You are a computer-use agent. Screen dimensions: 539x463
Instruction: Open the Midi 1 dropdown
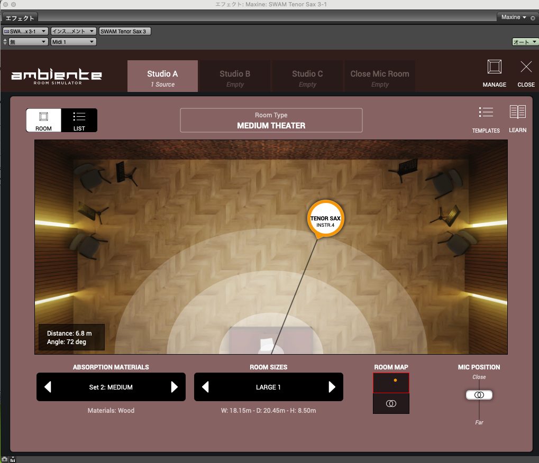coord(74,42)
